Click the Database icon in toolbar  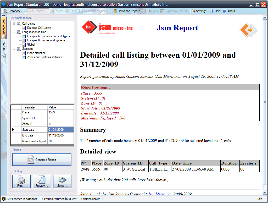coord(6,11)
